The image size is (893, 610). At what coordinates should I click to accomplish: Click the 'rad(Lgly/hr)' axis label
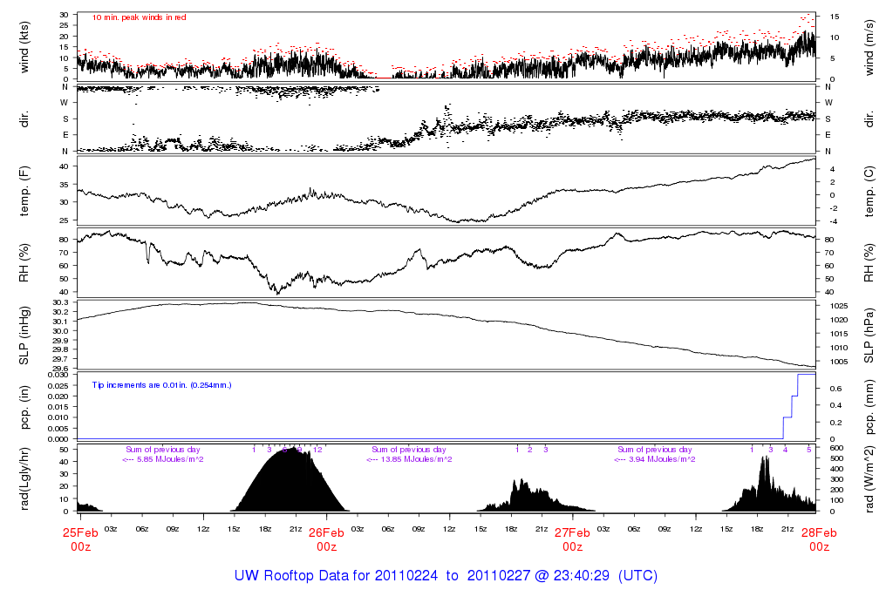(24, 479)
